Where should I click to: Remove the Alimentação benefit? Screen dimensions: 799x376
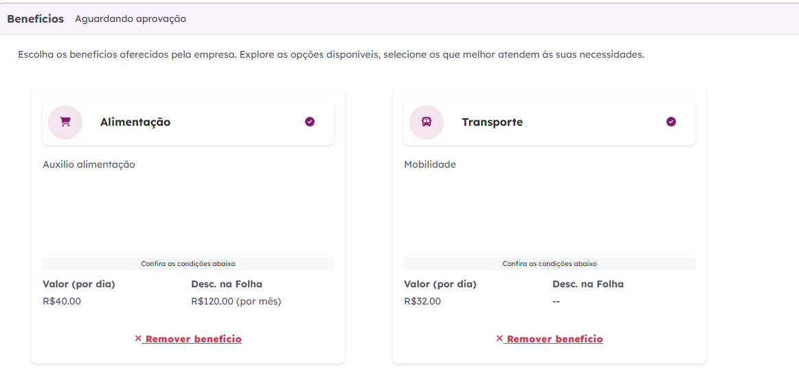[x=193, y=339]
